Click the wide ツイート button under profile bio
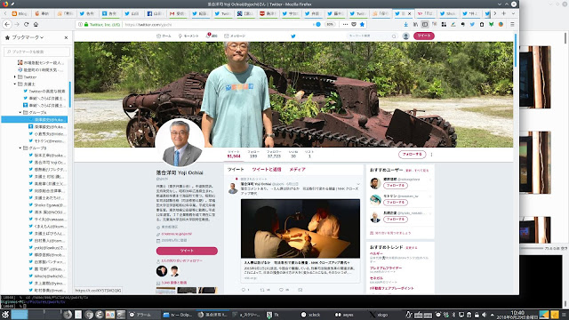The image size is (569, 320). click(x=187, y=251)
